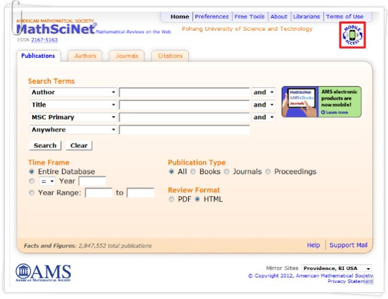This screenshot has width=388, height=299.
Task: Open Librarians in top navigation
Action: pyautogui.click(x=307, y=17)
